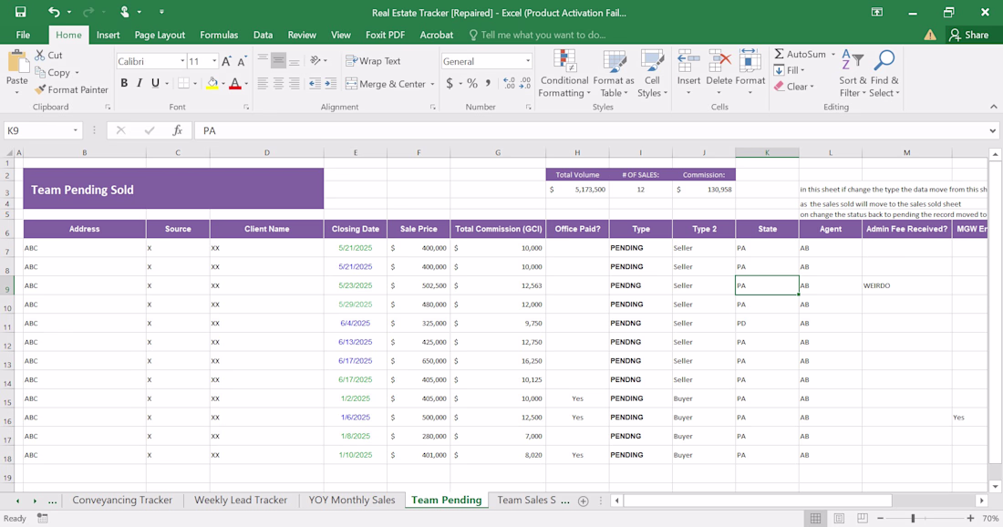Click the Insert Function fx icon
The image size is (1003, 527).
pos(178,130)
